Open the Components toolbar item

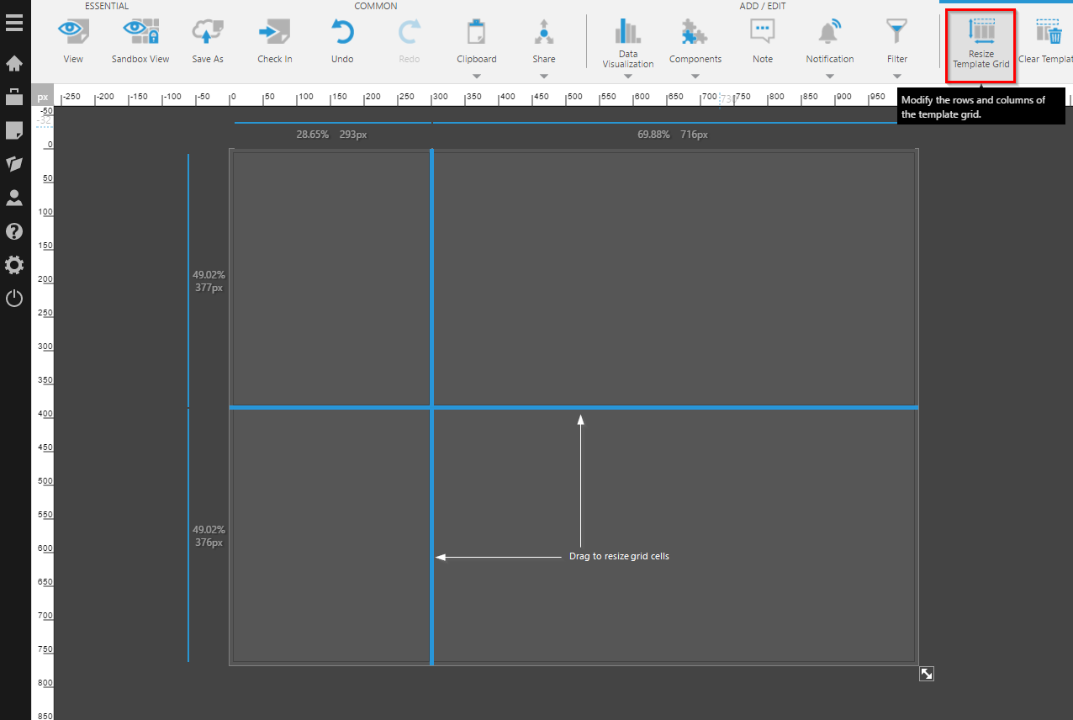click(695, 41)
